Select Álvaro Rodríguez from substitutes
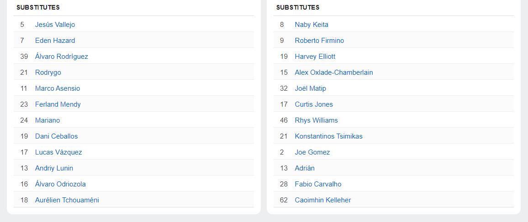Screen dimensions: 528x222 pos(61,57)
